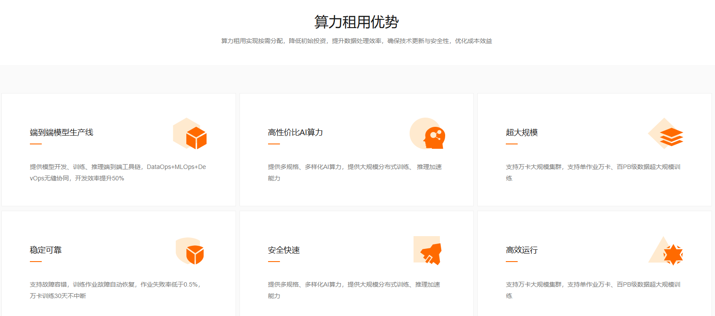Click the description text under 安全快速

[354, 290]
